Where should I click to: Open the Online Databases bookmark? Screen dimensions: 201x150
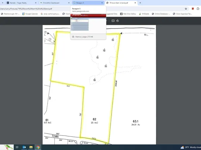161,14
